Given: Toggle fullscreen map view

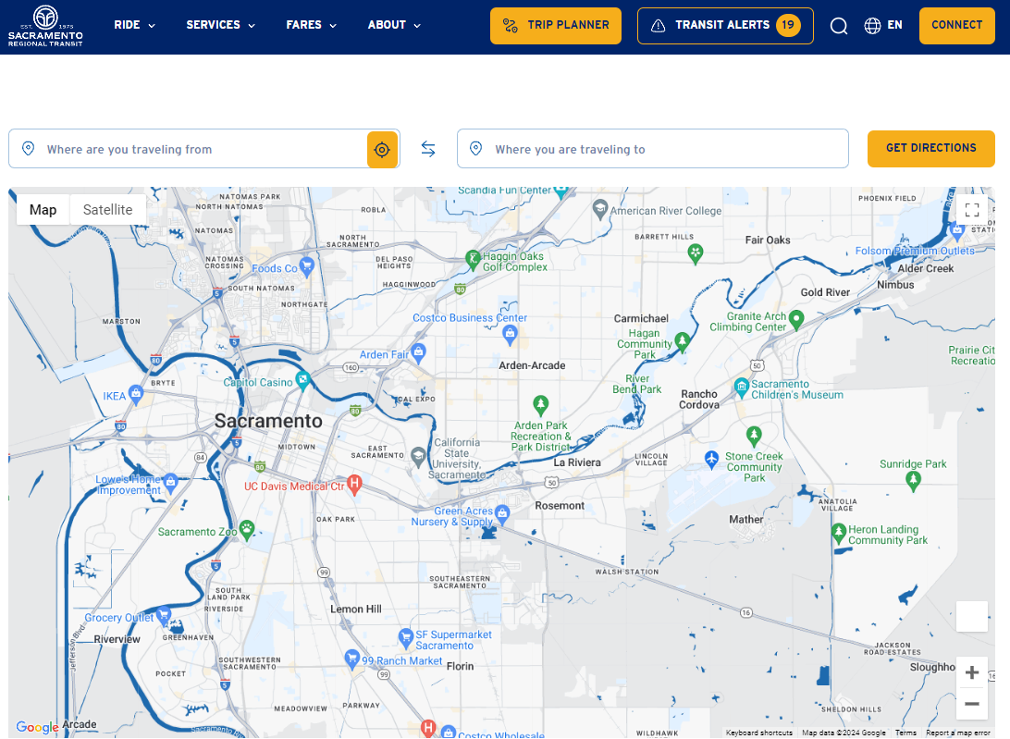Looking at the screenshot, I should coord(972,210).
